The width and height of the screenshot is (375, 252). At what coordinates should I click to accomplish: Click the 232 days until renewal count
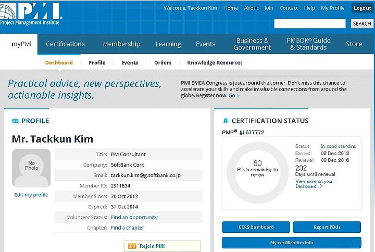(x=301, y=168)
